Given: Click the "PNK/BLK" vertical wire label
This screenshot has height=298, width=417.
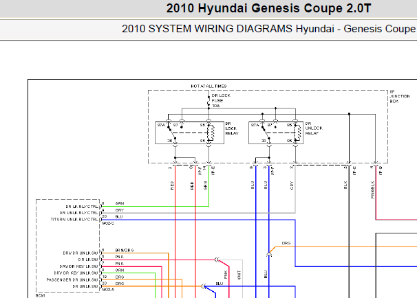Looking at the screenshot, I should click(x=372, y=190).
